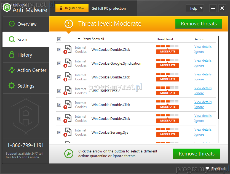Screen dimensions: 230x174
Task: Click the Feedback speech bubble icon
Action: tap(207, 168)
